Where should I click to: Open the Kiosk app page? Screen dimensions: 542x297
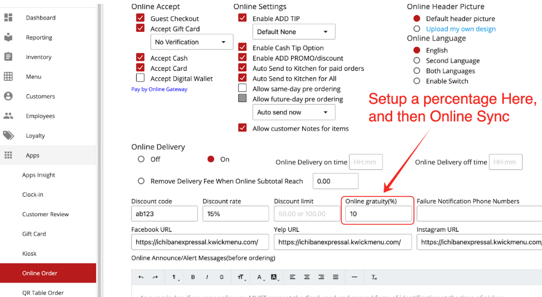(30, 254)
